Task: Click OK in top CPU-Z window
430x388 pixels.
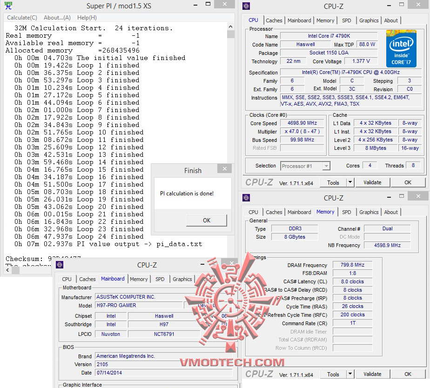Action: pyautogui.click(x=408, y=183)
